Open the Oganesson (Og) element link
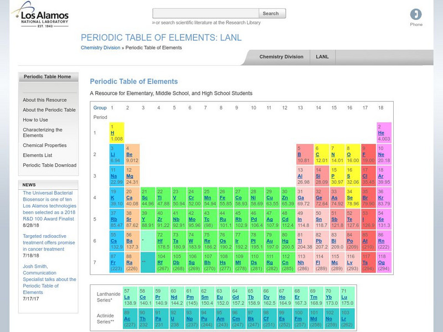The height and width of the screenshot is (332, 443). pyautogui.click(x=381, y=262)
